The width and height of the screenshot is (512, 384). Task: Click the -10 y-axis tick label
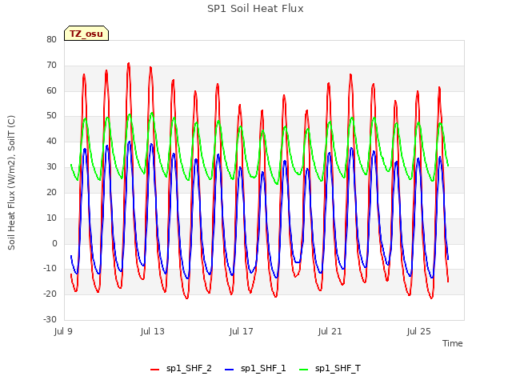50,269
